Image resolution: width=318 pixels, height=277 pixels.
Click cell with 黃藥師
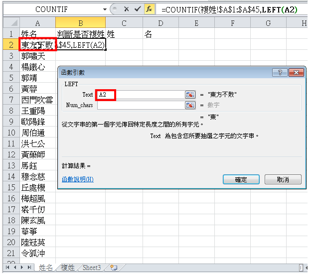tap(37, 154)
